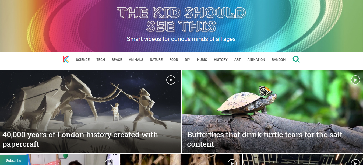Click the Subscribe button

point(14,160)
